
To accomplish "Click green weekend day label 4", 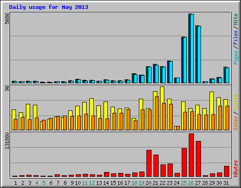I will pyautogui.click(x=37, y=183).
